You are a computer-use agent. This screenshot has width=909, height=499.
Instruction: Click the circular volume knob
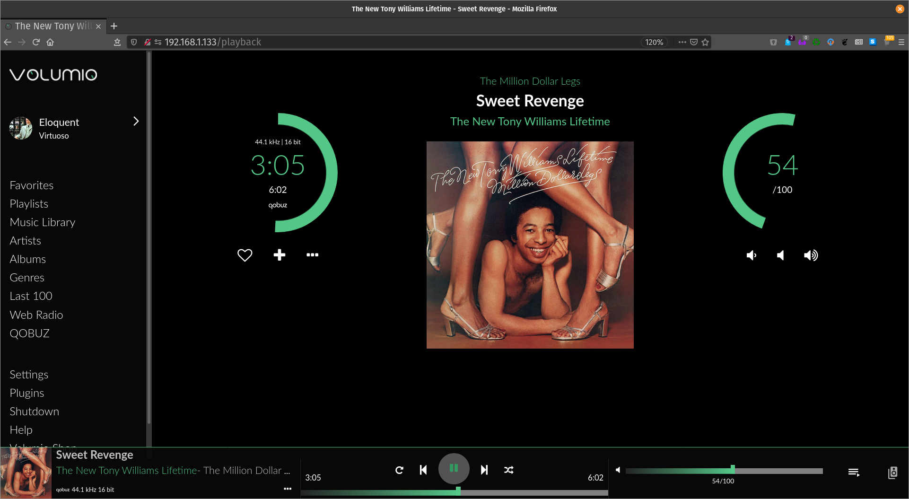pyautogui.click(x=782, y=172)
